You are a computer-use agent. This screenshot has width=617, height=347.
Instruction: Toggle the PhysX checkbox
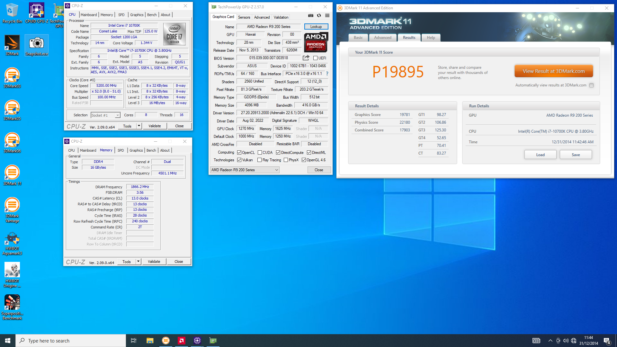(x=286, y=160)
